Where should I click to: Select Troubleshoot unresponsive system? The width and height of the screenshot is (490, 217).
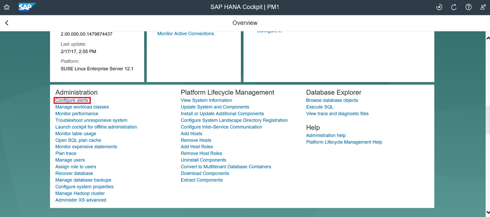pyautogui.click(x=92, y=120)
